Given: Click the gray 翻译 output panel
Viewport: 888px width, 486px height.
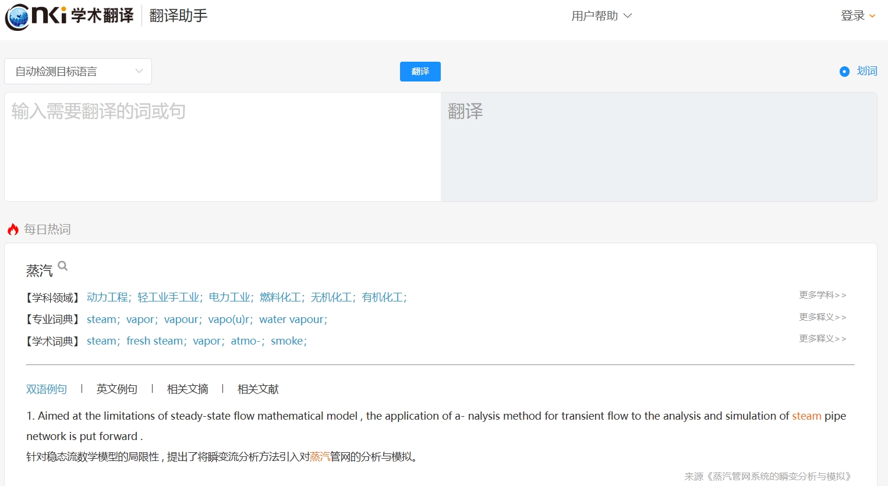Looking at the screenshot, I should [659, 147].
